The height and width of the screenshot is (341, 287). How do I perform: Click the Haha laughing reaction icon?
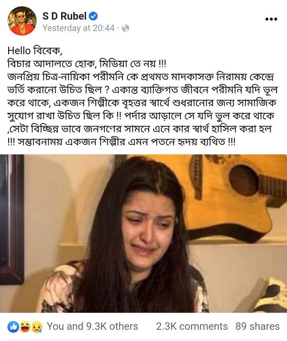click(25, 327)
